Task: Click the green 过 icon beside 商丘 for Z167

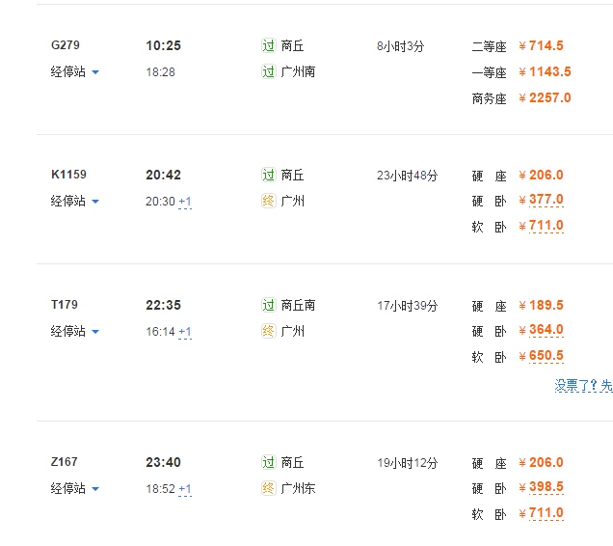Action: click(x=269, y=462)
